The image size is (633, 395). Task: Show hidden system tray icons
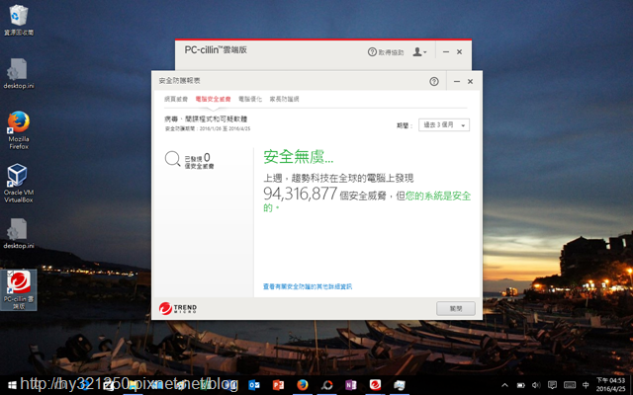(x=504, y=385)
